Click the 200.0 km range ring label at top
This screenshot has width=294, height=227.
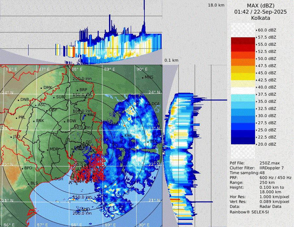[82, 79]
